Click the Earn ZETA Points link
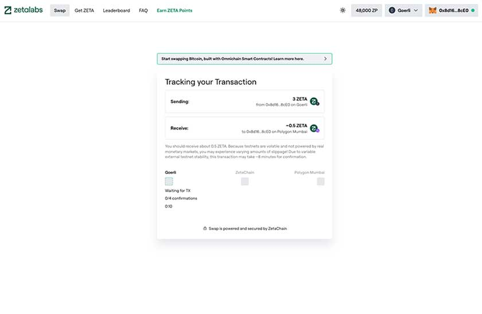 tap(174, 10)
